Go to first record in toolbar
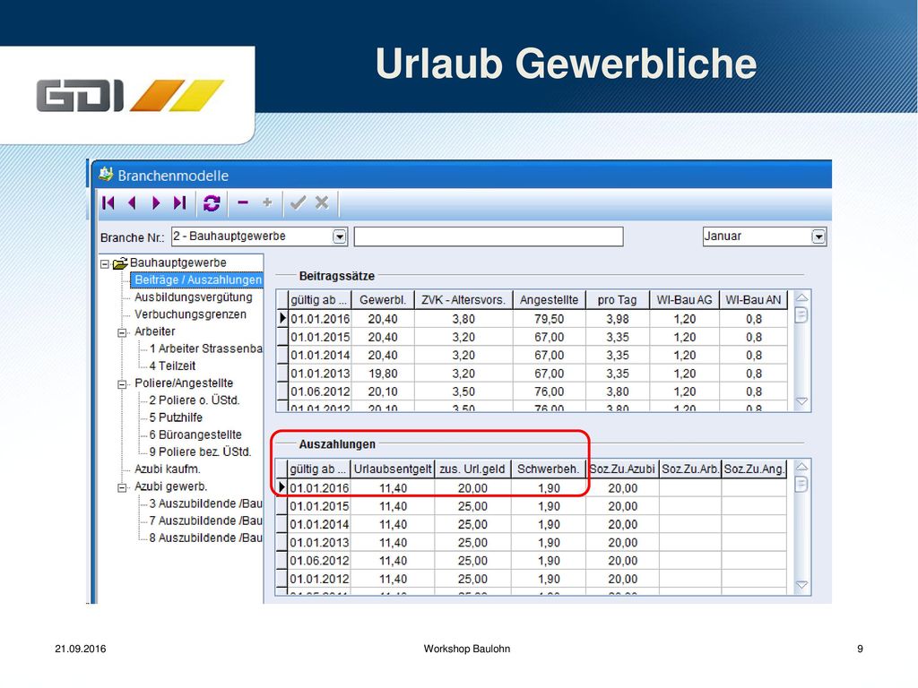The image size is (918, 688). 108,203
